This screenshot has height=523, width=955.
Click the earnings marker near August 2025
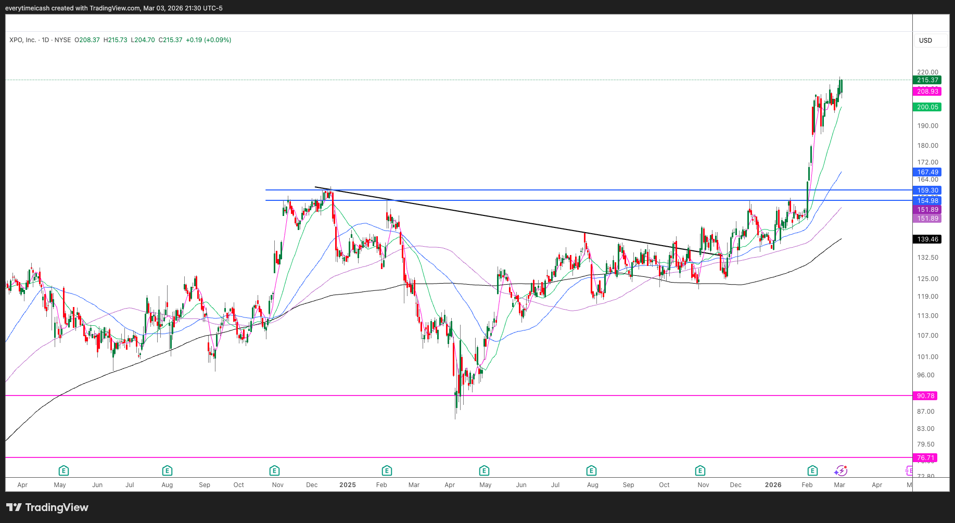(x=591, y=471)
